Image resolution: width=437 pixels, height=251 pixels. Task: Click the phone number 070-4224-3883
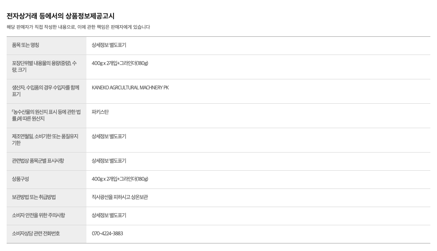coord(107,234)
